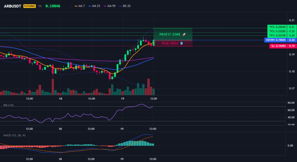The width and height of the screenshot is (297, 162).
Task: Click the 0.17 price axis label
Action: [x=292, y=88]
